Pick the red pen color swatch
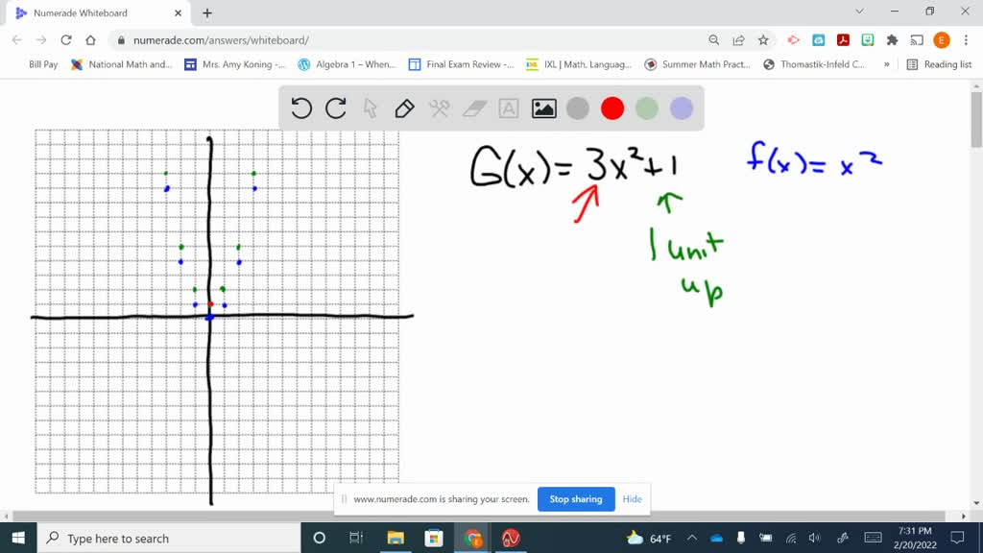Image resolution: width=983 pixels, height=553 pixels. 612,108
